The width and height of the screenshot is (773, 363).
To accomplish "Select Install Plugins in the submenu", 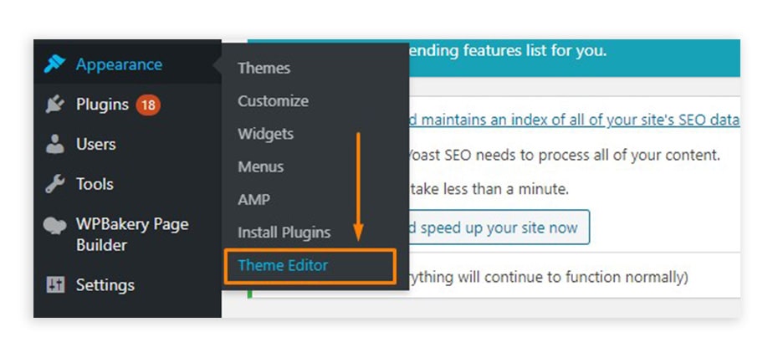I will (x=284, y=233).
